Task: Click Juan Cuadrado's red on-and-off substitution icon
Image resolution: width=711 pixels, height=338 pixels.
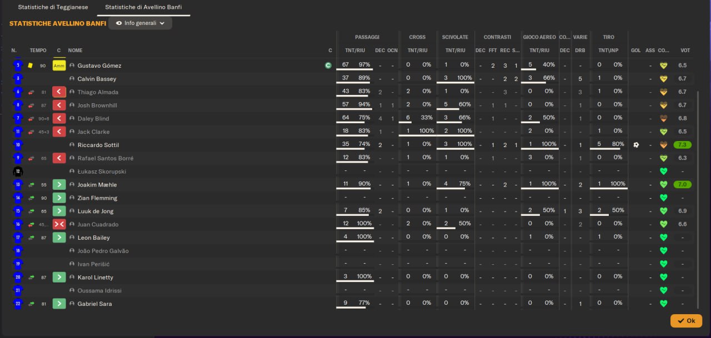Action: (59, 224)
